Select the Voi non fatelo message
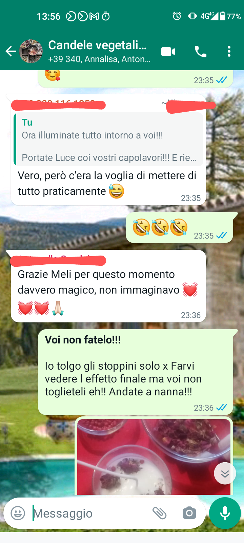244x543 pixels. tap(136, 372)
